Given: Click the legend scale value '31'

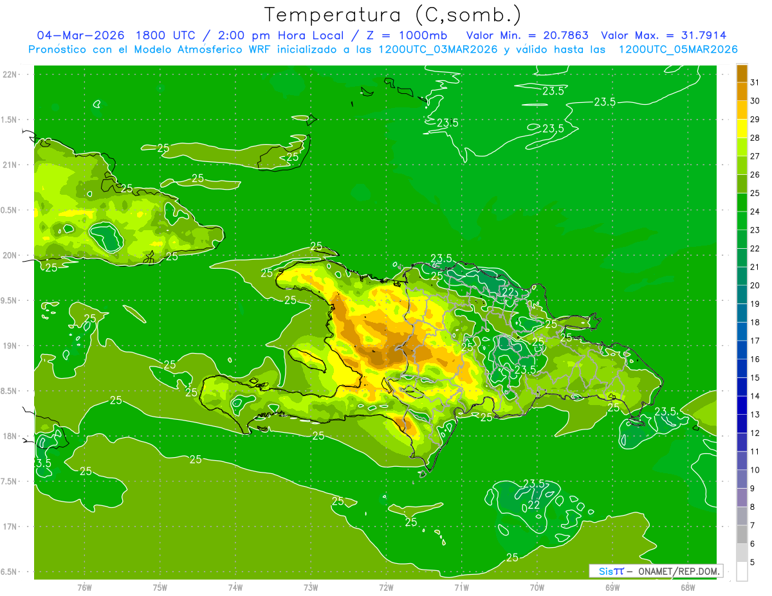Looking at the screenshot, I should tap(755, 82).
